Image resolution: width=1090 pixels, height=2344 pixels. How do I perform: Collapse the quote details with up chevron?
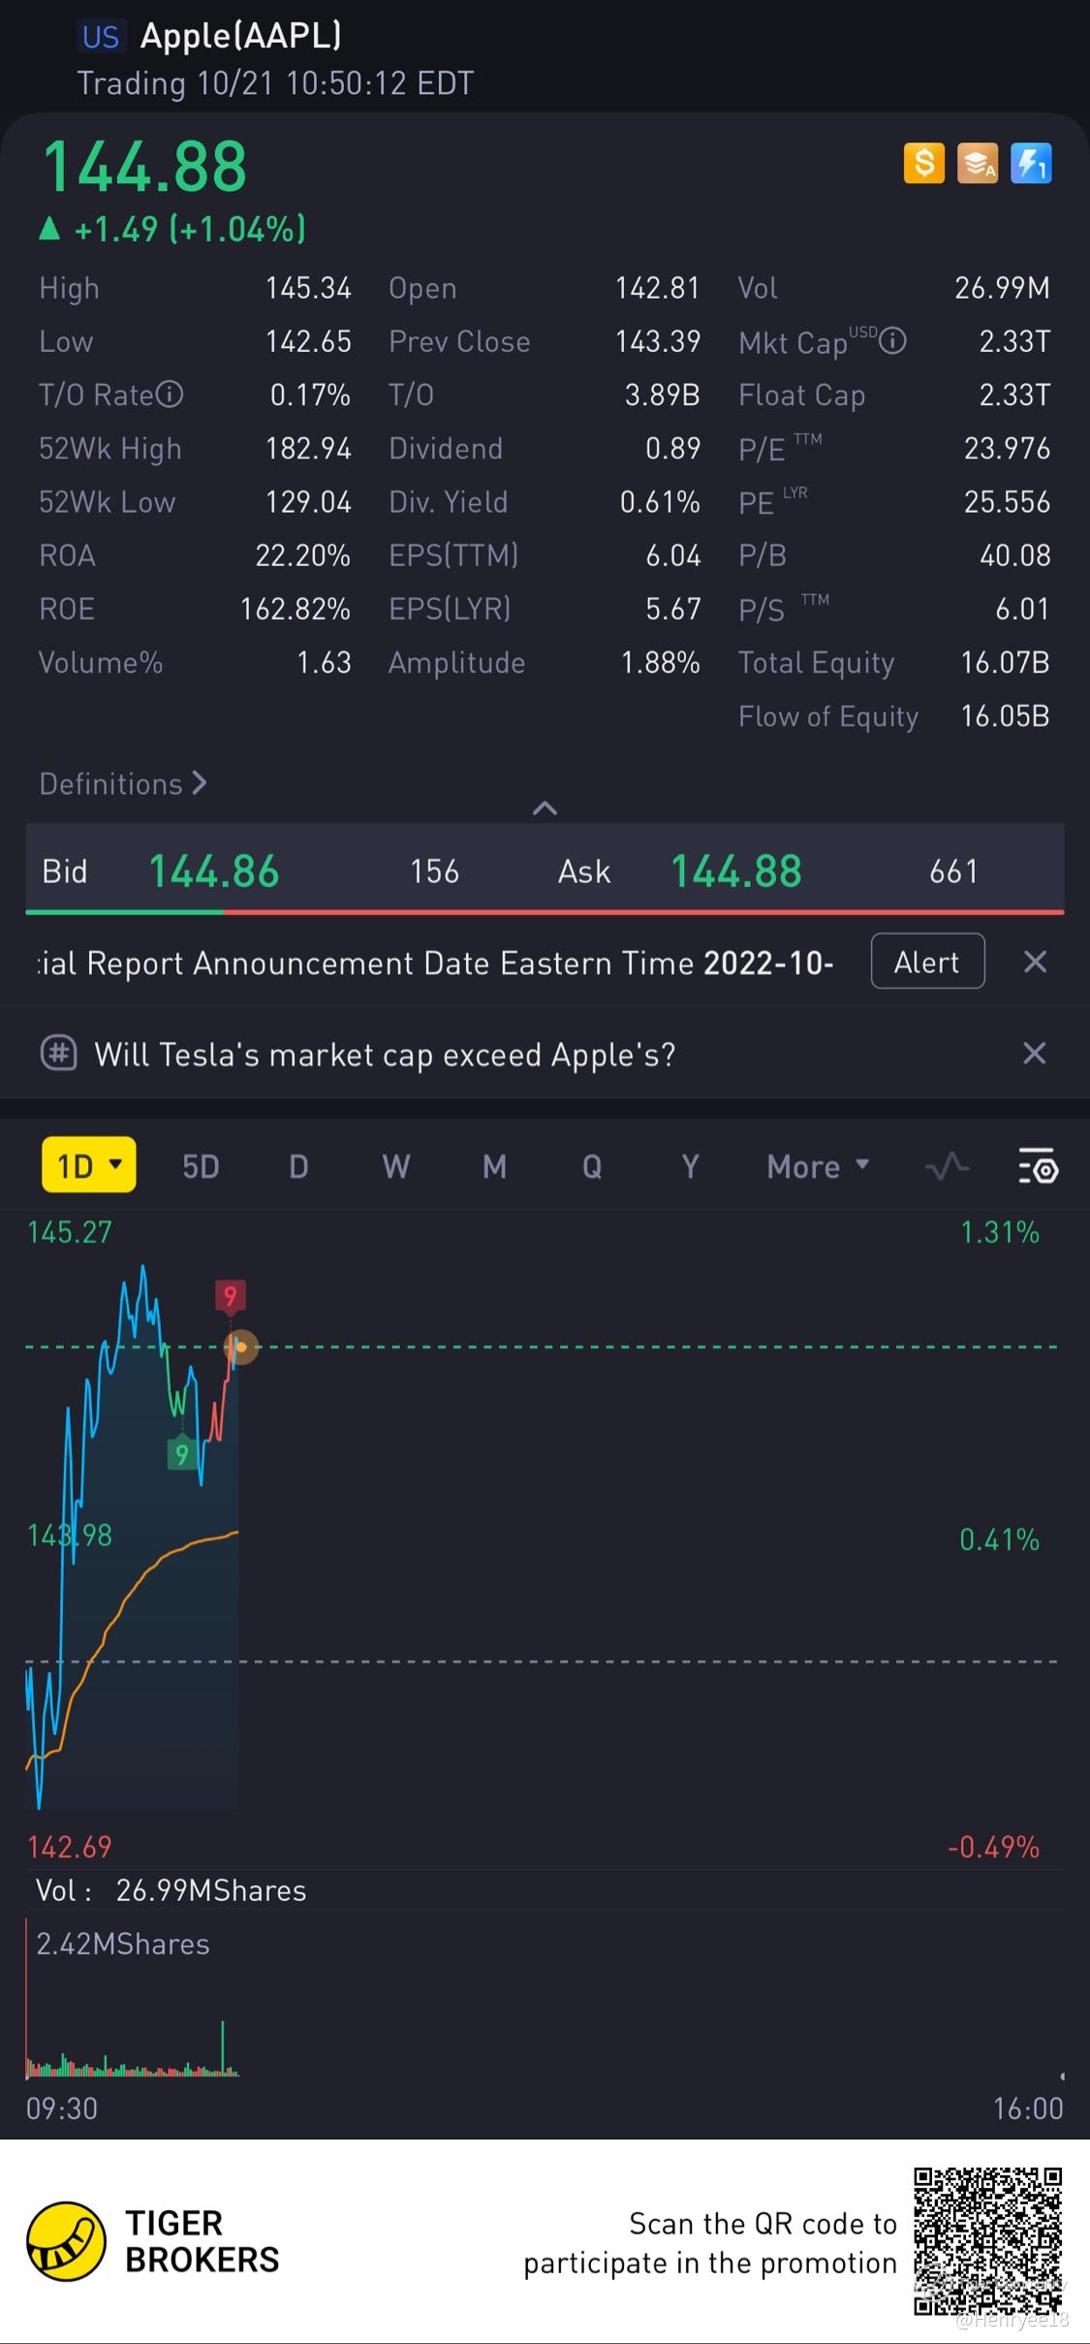[x=545, y=808]
